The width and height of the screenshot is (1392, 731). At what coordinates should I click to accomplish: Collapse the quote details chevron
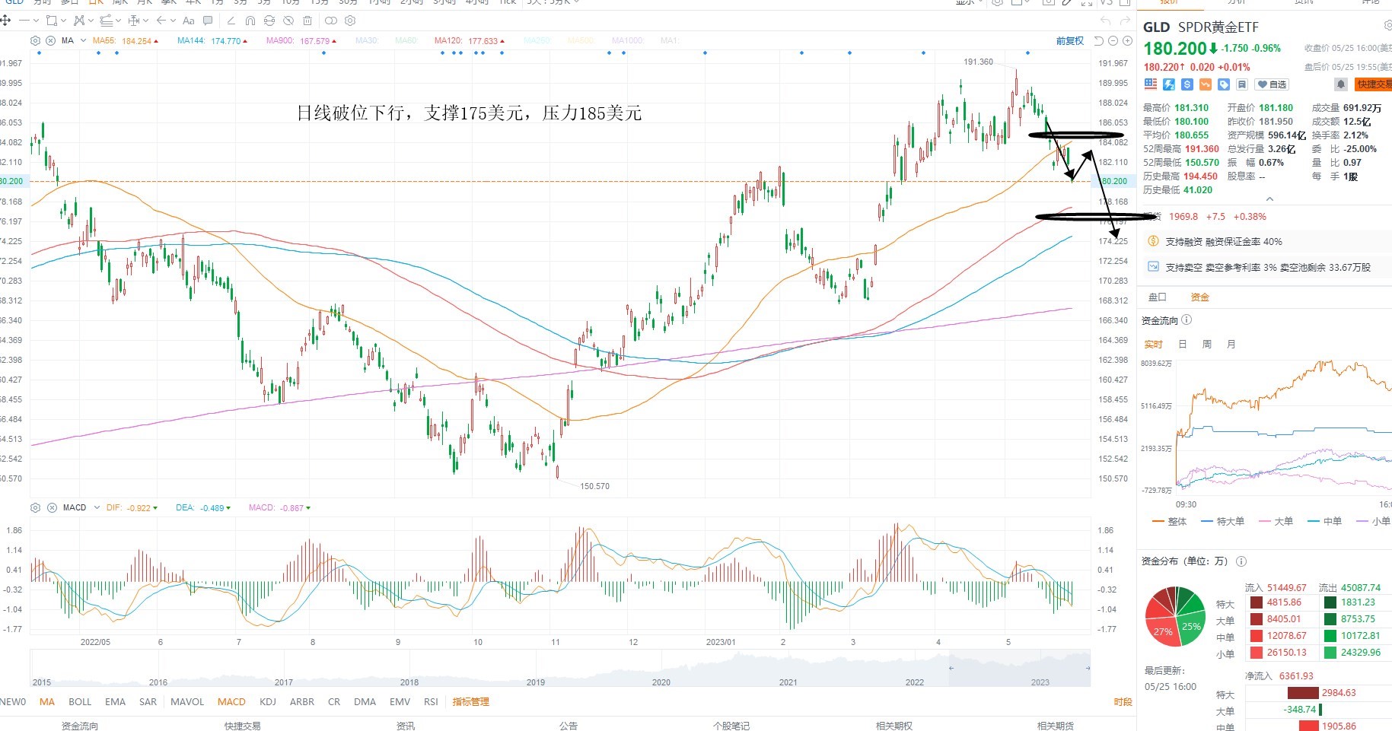pyautogui.click(x=1269, y=199)
